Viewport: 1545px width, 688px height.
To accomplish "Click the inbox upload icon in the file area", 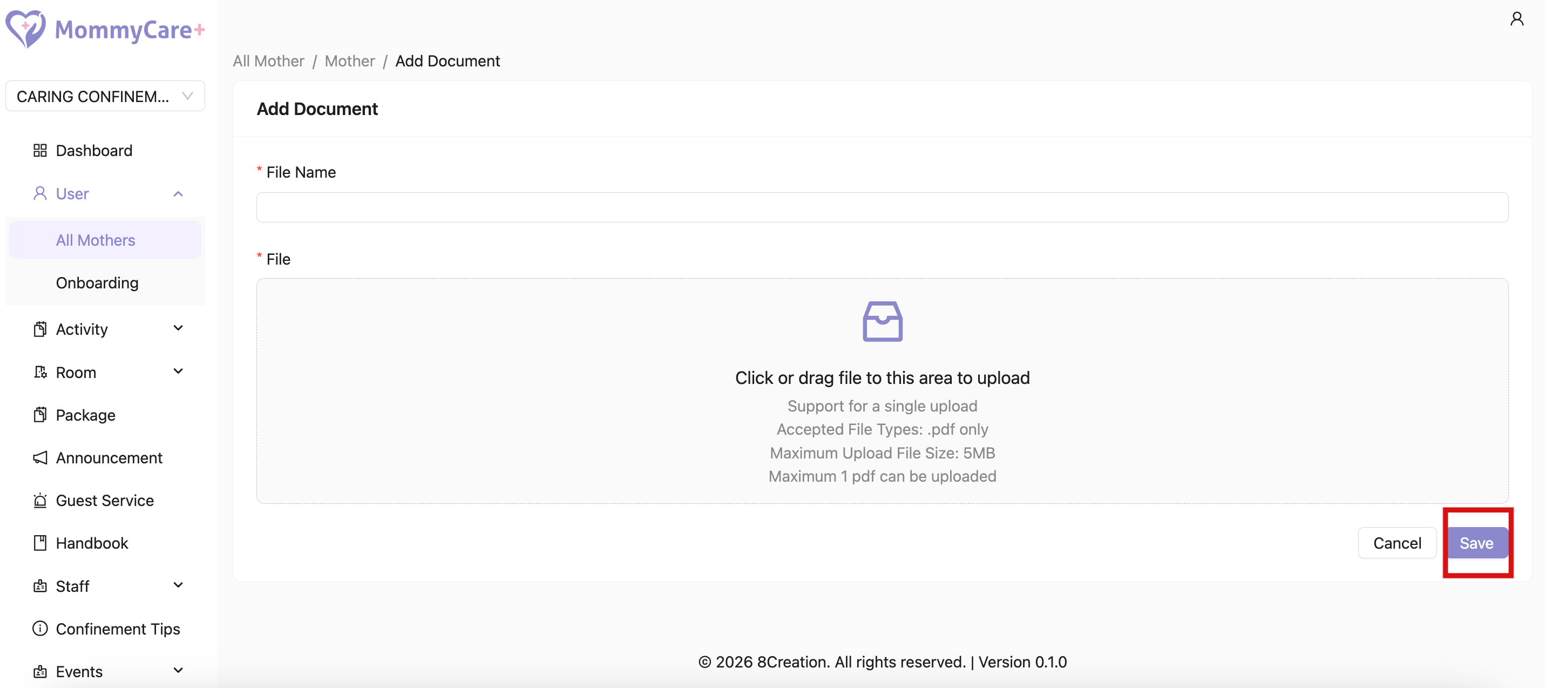I will [x=882, y=321].
